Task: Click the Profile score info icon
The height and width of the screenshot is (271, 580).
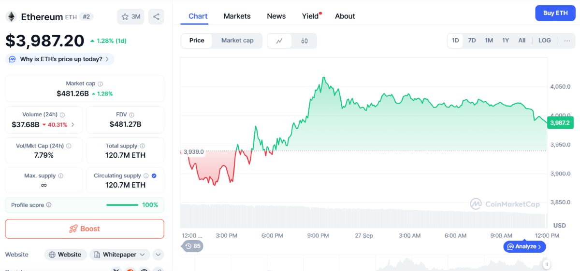Action: coord(49,205)
